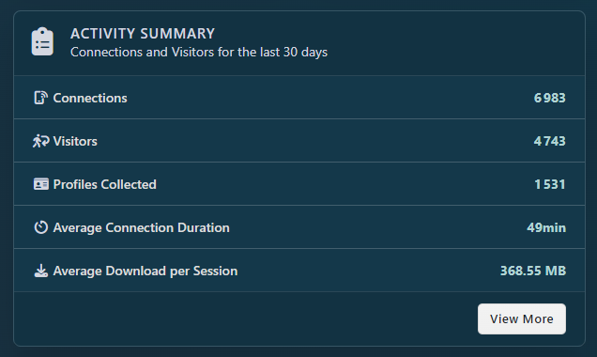This screenshot has width=597, height=357.
Task: Click the Profiles Collected ID card icon
Action: pyautogui.click(x=40, y=184)
